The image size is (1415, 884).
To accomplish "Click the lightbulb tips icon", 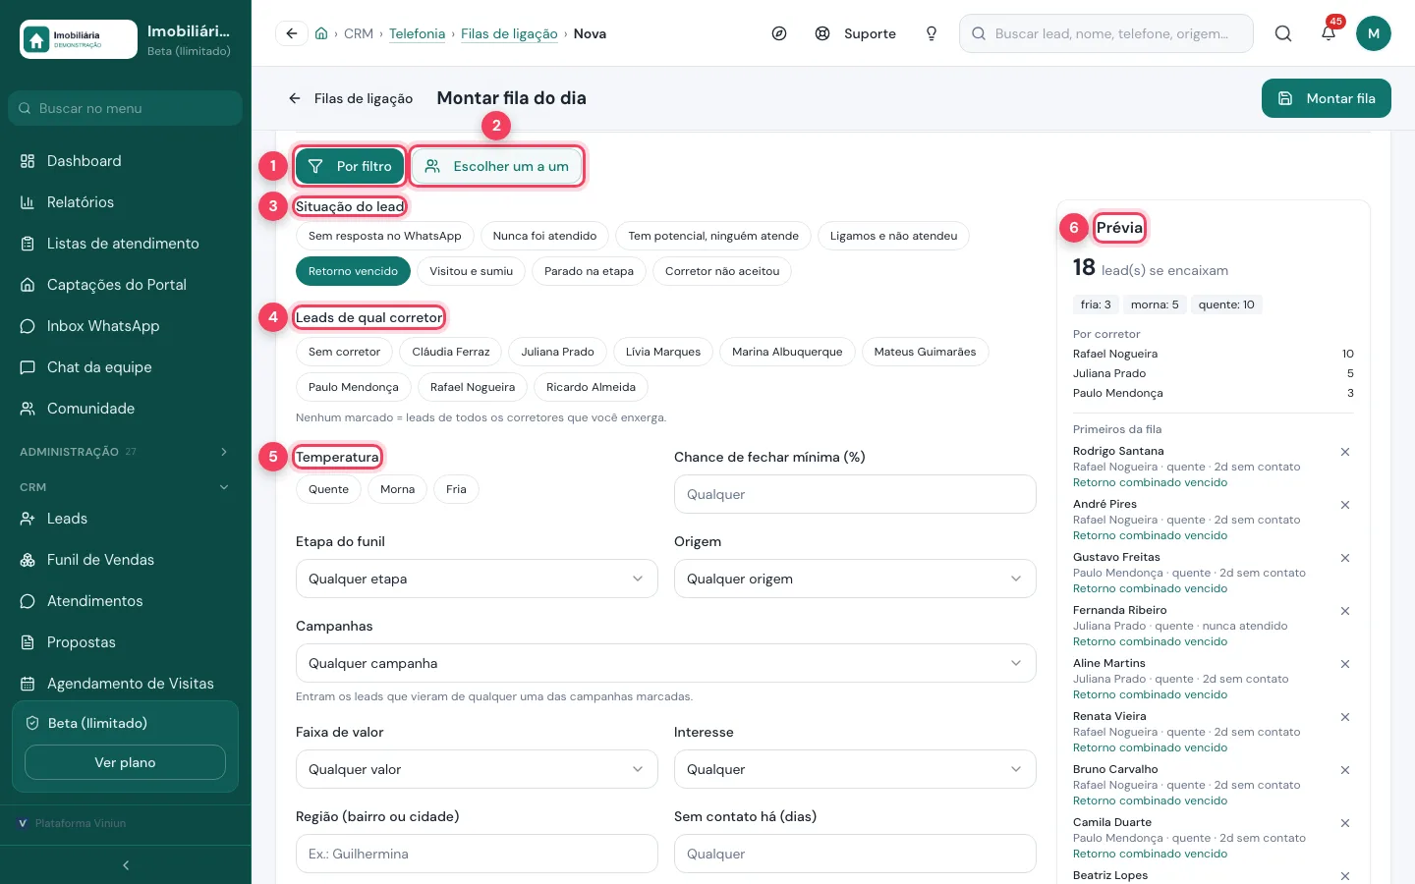I will (932, 33).
